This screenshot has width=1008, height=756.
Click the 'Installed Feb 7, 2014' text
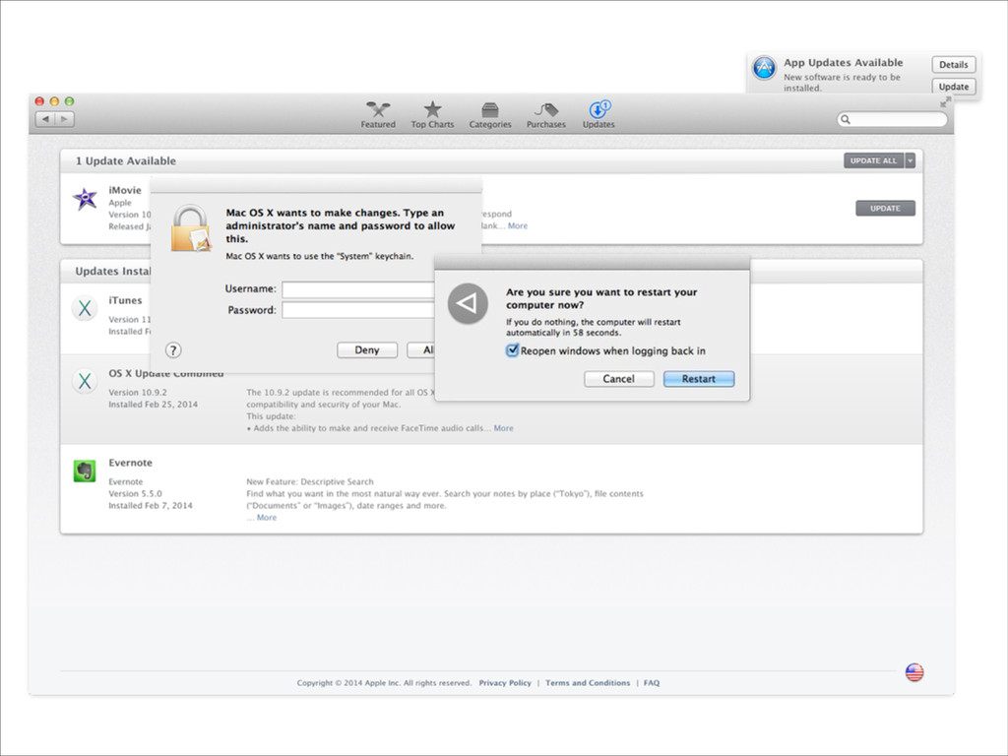pos(151,506)
